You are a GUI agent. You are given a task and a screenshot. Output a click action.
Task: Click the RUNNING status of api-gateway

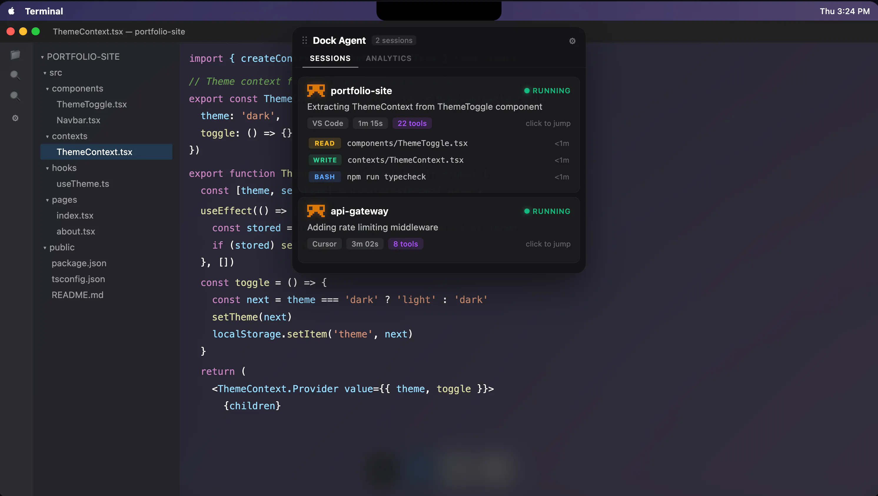tap(547, 211)
